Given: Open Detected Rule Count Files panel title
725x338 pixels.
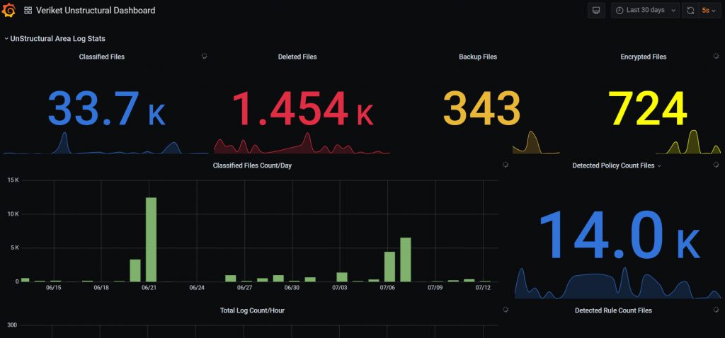Looking at the screenshot, I should coord(613,310).
